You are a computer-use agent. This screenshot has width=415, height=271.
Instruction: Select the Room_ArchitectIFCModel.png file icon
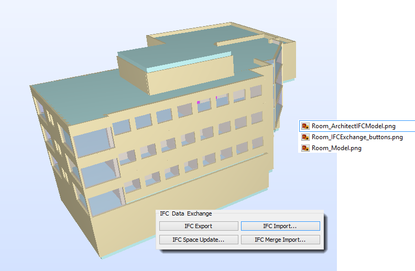305,126
